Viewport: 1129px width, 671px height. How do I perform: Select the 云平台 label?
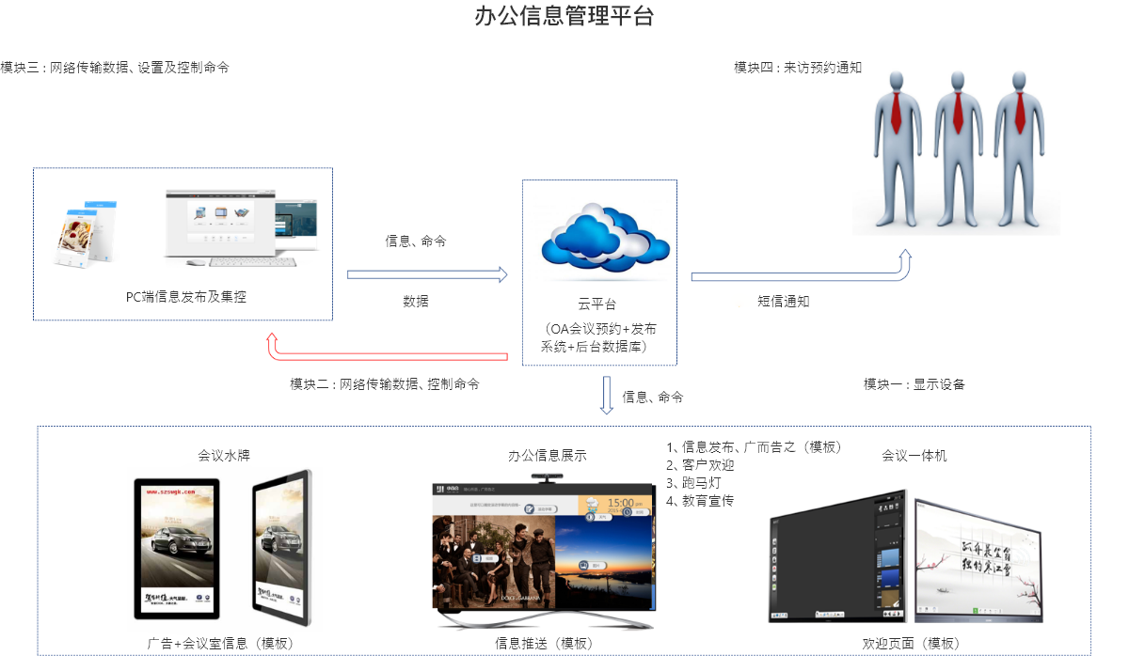[597, 305]
